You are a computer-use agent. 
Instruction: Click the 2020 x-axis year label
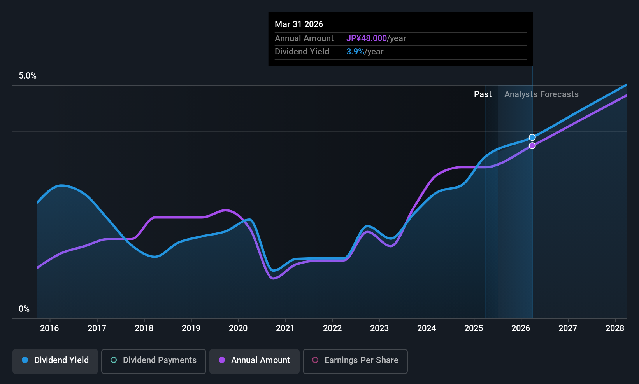[238, 328]
